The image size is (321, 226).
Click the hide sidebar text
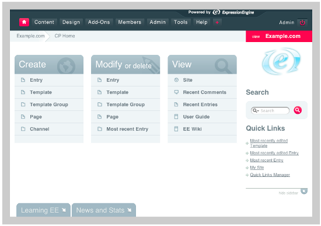coord(288,193)
